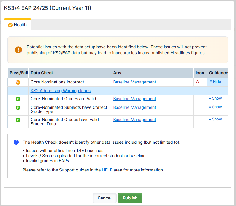
Task: Click the Data Check column header
Action: pyautogui.click(x=70, y=73)
